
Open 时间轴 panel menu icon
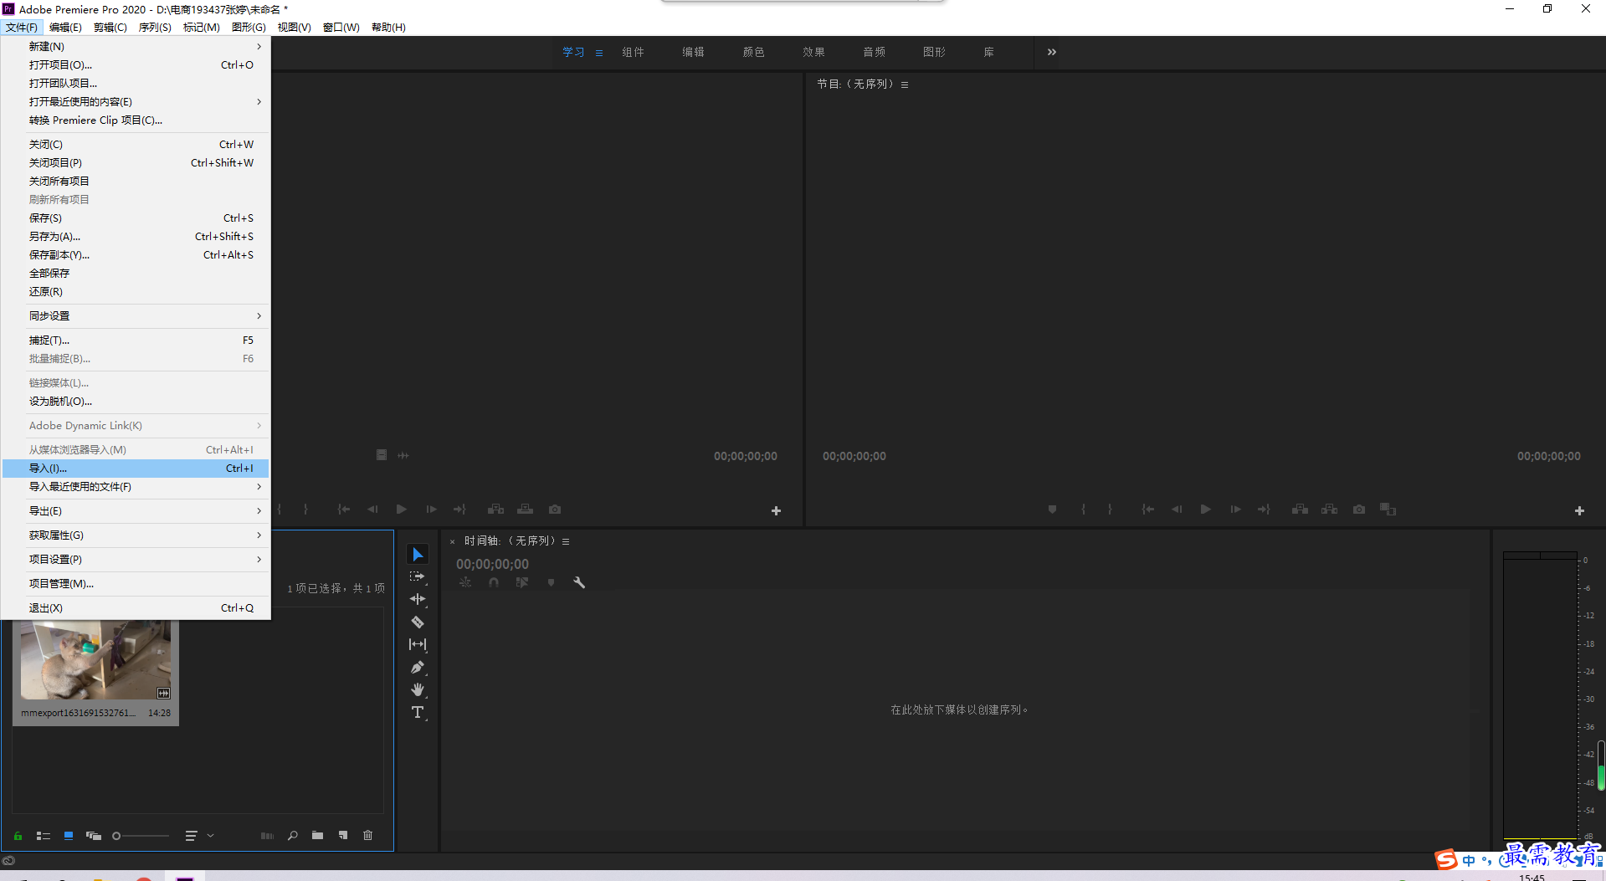point(566,541)
